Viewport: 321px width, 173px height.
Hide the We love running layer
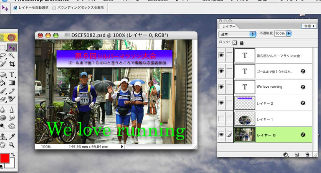(x=221, y=87)
